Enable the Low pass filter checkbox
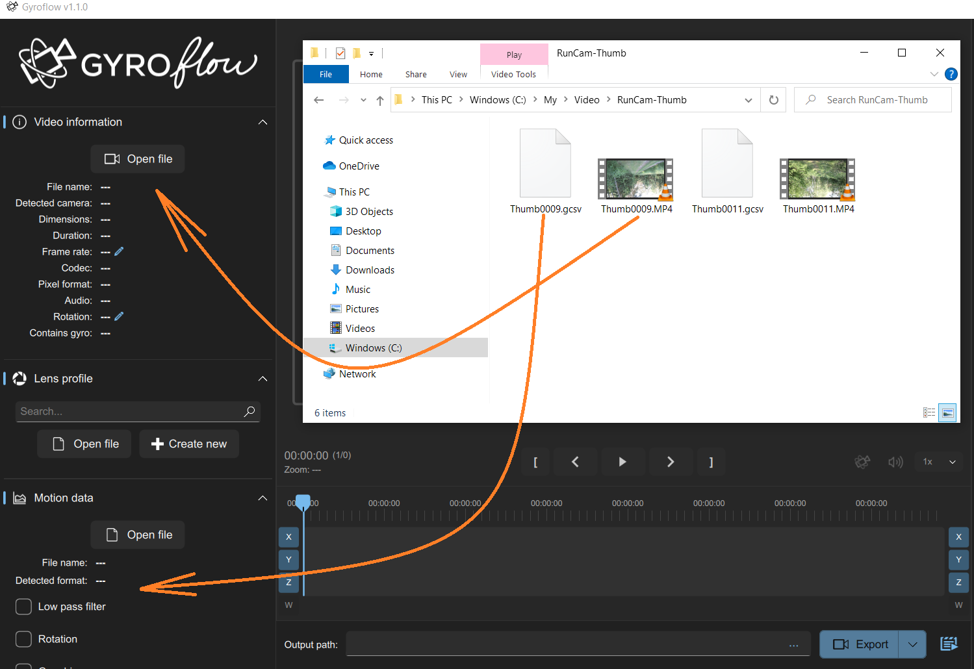The width and height of the screenshot is (974, 669). 23,607
